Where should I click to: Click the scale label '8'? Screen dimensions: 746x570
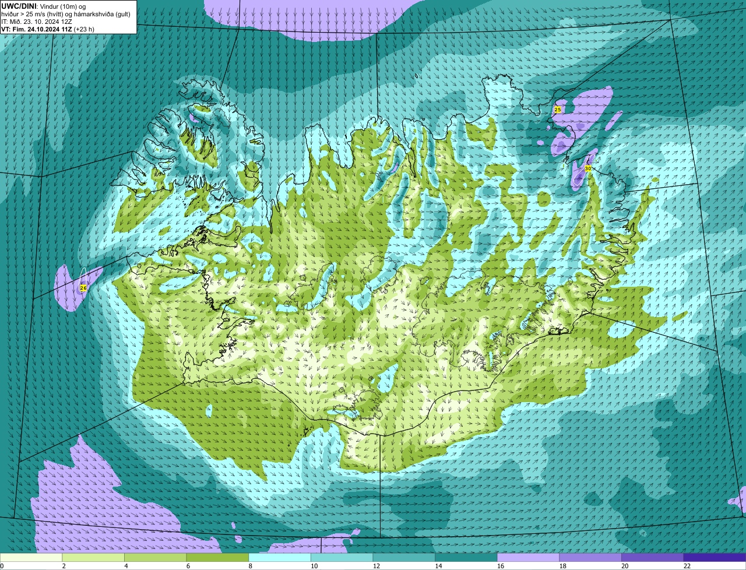coord(250,566)
